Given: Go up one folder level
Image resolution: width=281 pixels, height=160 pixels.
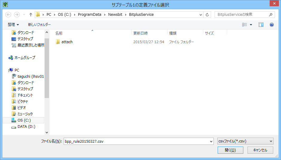Looking at the screenshot, I should (x=31, y=15).
